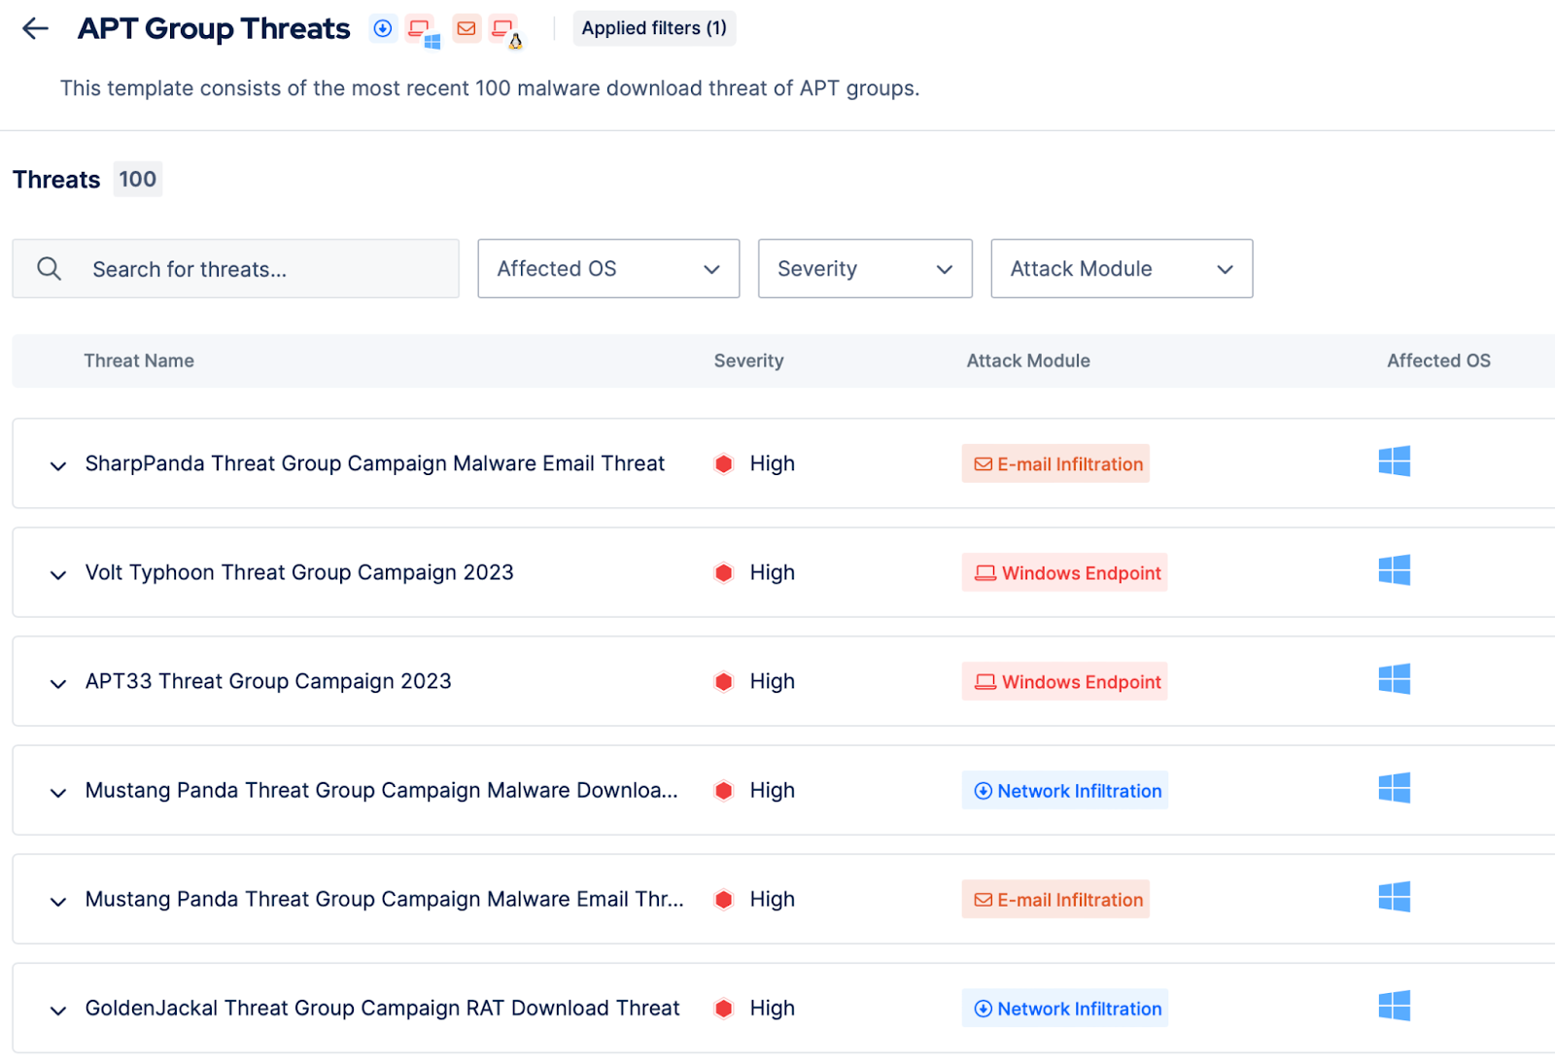Click the red severity hexagon for SharpPanda
This screenshot has width=1555, height=1062.
coord(723,463)
